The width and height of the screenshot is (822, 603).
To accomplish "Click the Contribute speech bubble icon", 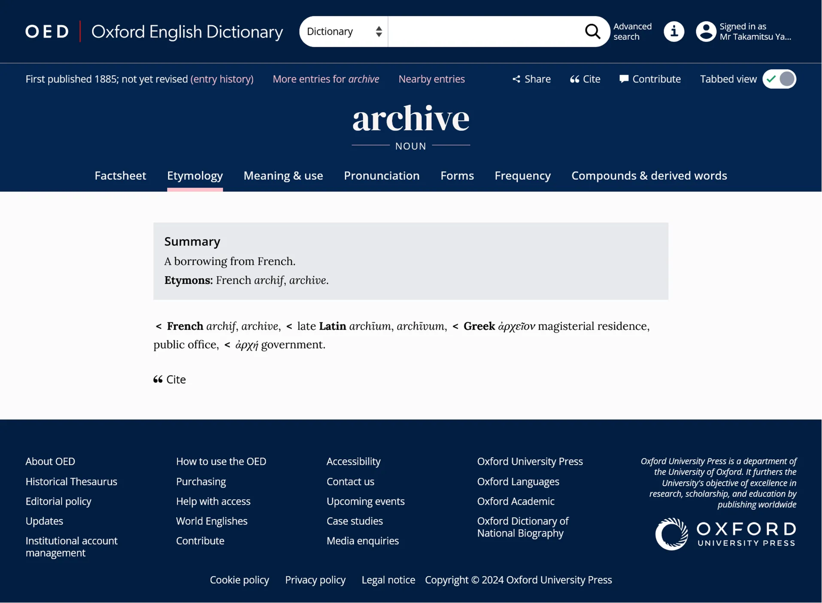I will [624, 79].
